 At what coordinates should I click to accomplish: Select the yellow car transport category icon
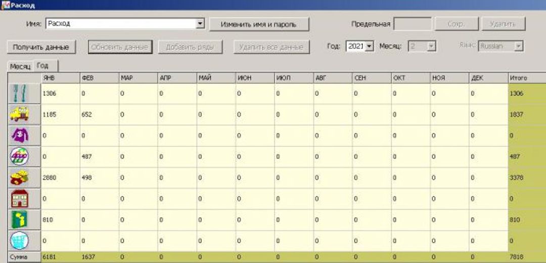pyautogui.click(x=19, y=115)
